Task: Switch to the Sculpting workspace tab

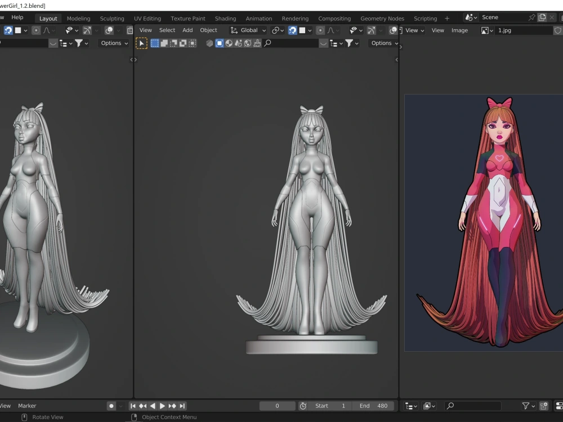Action: click(x=112, y=19)
